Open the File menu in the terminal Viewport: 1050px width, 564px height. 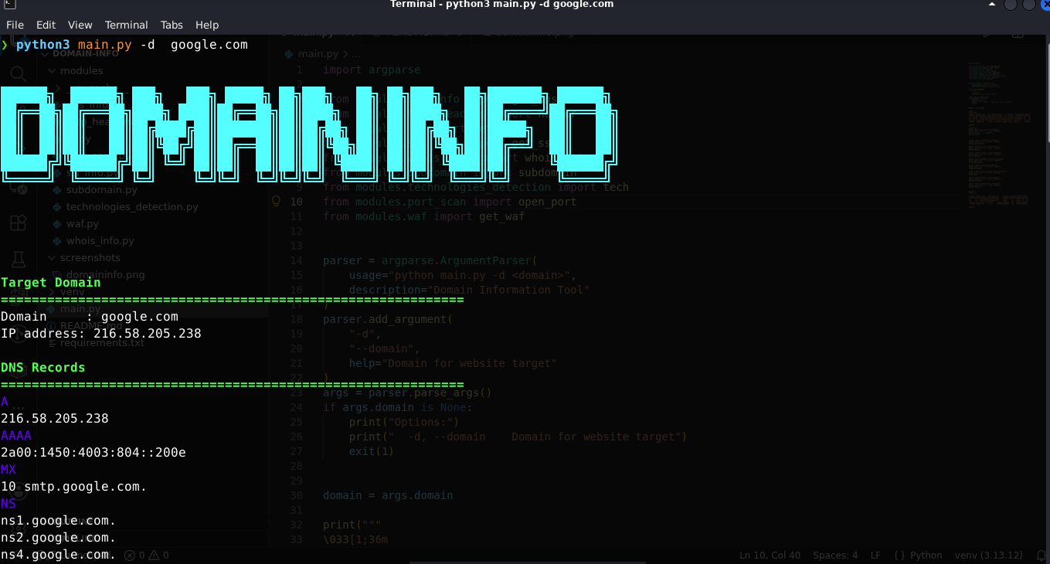(15, 25)
